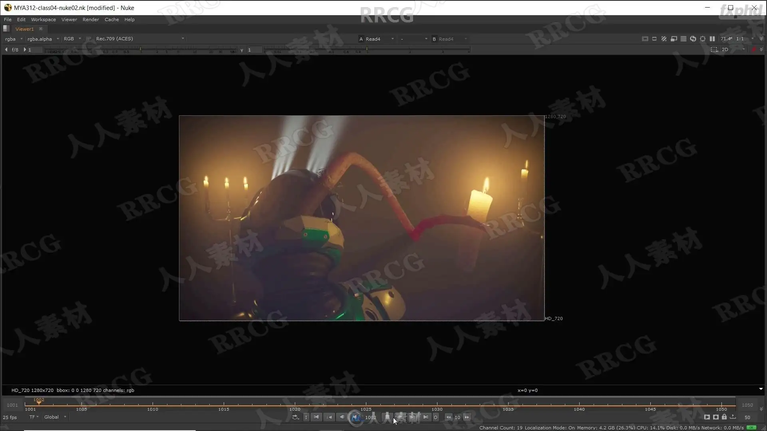This screenshot has height=431, width=767.
Task: Jump to the first frame
Action: click(x=316, y=417)
